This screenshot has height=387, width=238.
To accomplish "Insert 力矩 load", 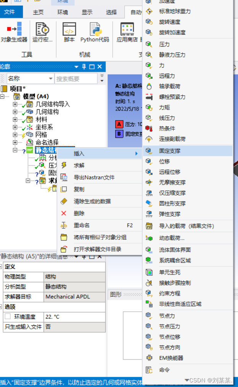I will pyautogui.click(x=188, y=107).
